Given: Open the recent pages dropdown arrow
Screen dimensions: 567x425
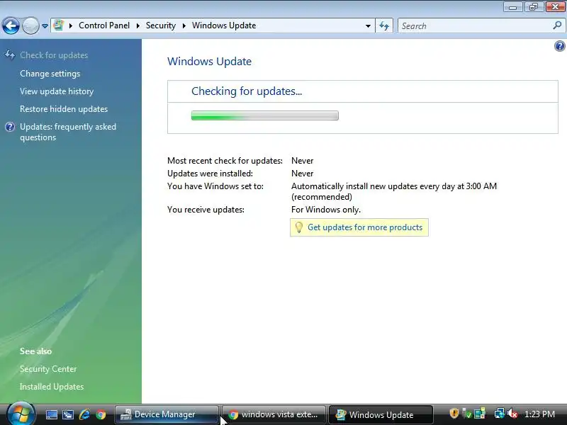Looking at the screenshot, I should click(45, 26).
